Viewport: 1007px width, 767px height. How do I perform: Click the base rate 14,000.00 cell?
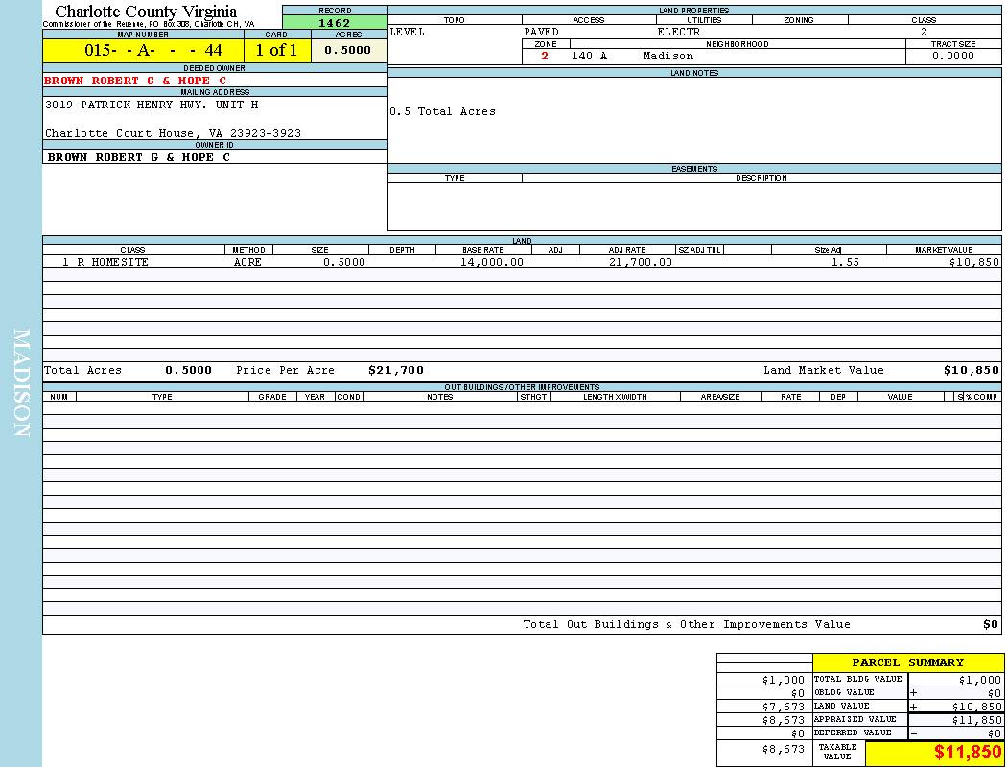[x=492, y=262]
